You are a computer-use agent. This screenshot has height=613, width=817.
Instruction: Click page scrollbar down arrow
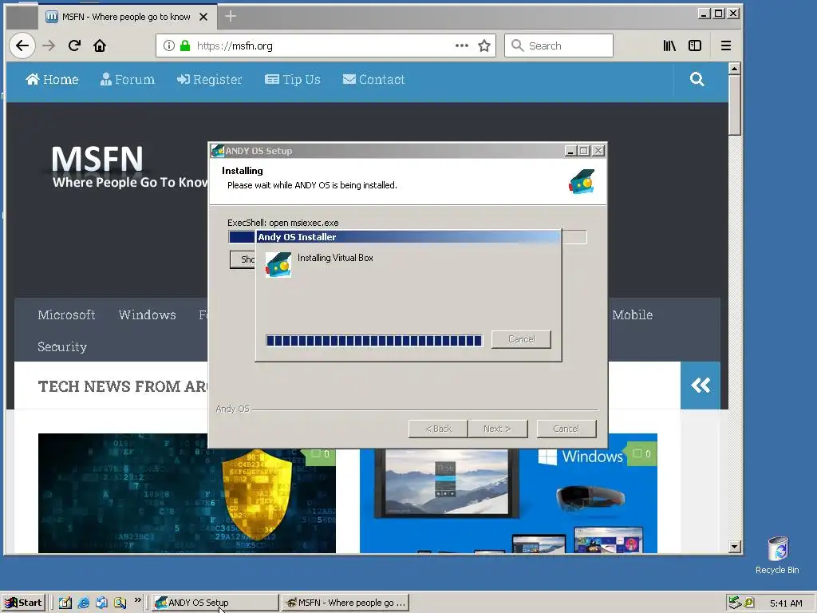735,547
